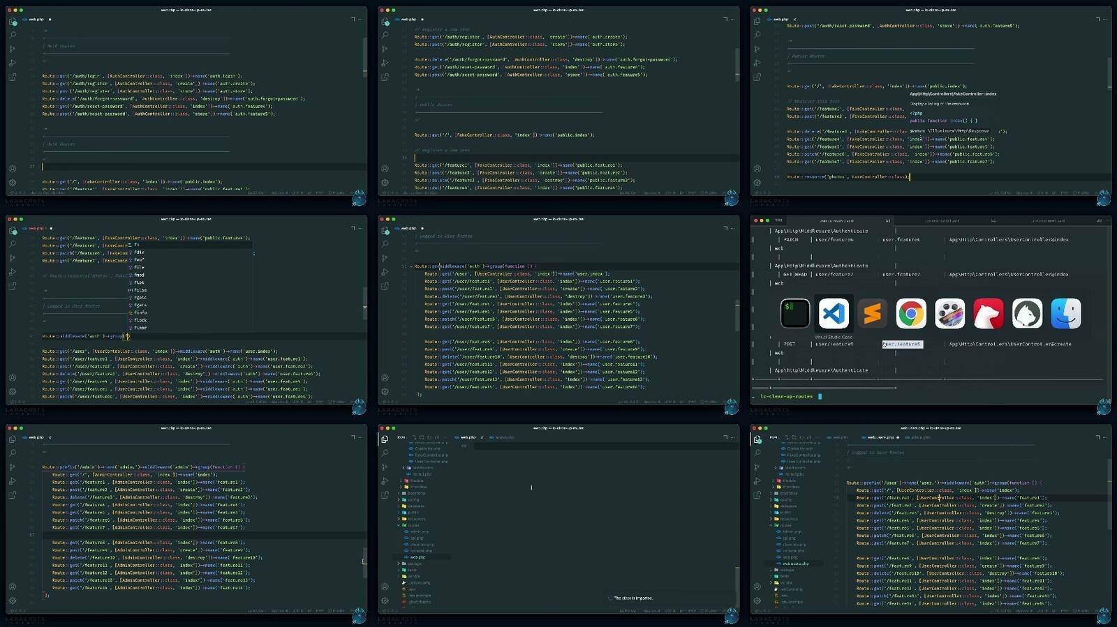Select the web-users.php tab in the bottom-right window
This screenshot has height=627, width=1117.
tap(881, 437)
